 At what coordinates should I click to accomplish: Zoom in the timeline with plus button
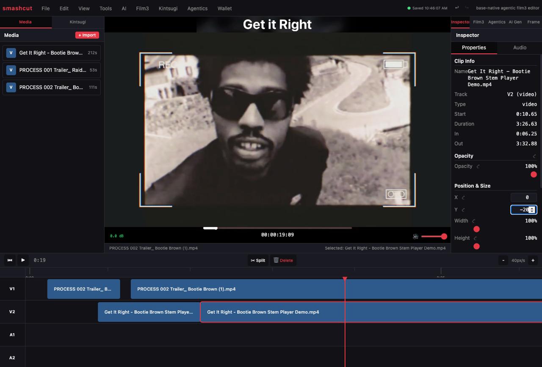click(533, 260)
